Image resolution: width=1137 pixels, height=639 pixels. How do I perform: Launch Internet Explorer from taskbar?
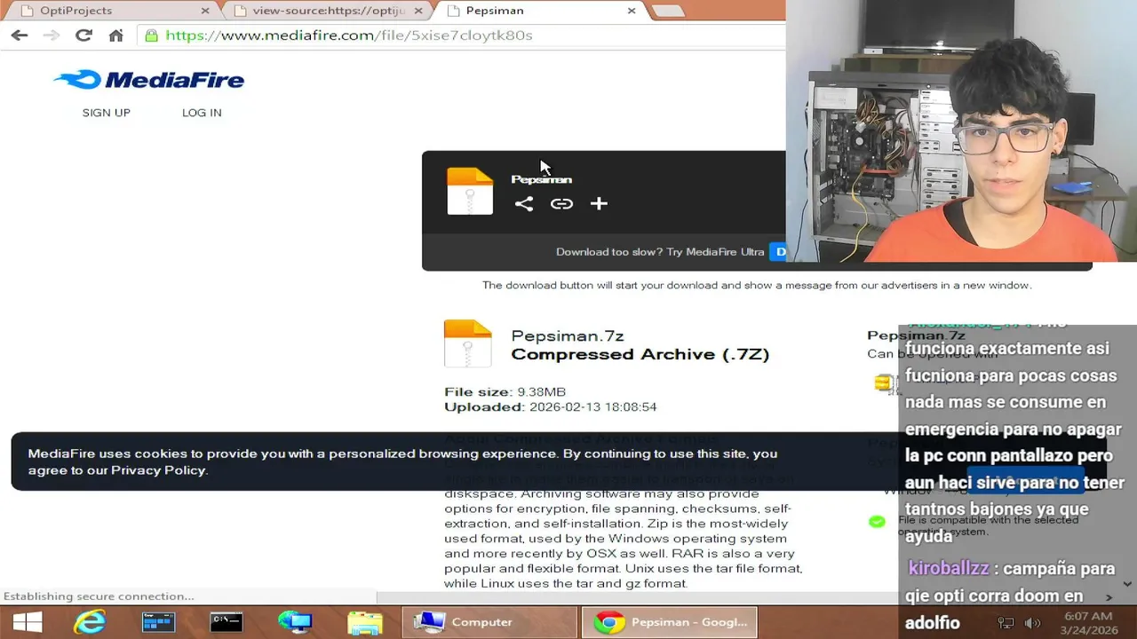coord(90,622)
